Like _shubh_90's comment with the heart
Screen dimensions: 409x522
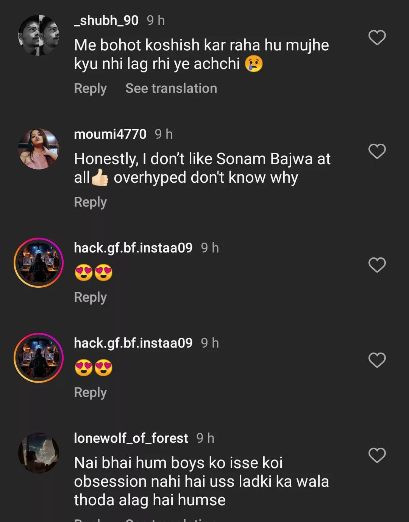(377, 38)
